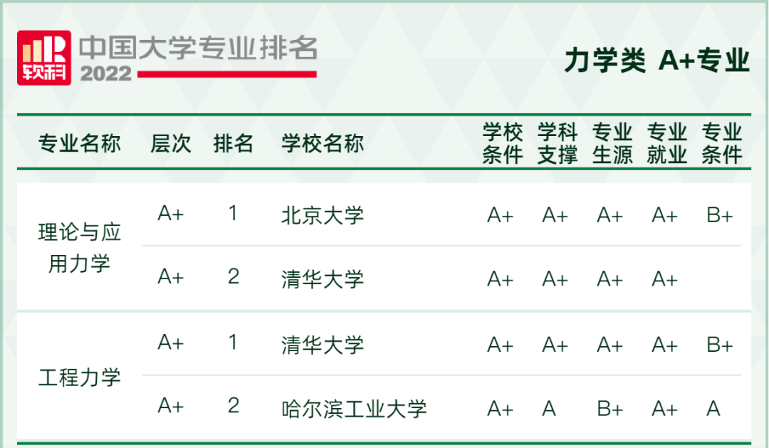Click the 专业生源 B+ grade for 哈尔滨工业大学
Viewport: 769px width, 448px height.
(610, 409)
